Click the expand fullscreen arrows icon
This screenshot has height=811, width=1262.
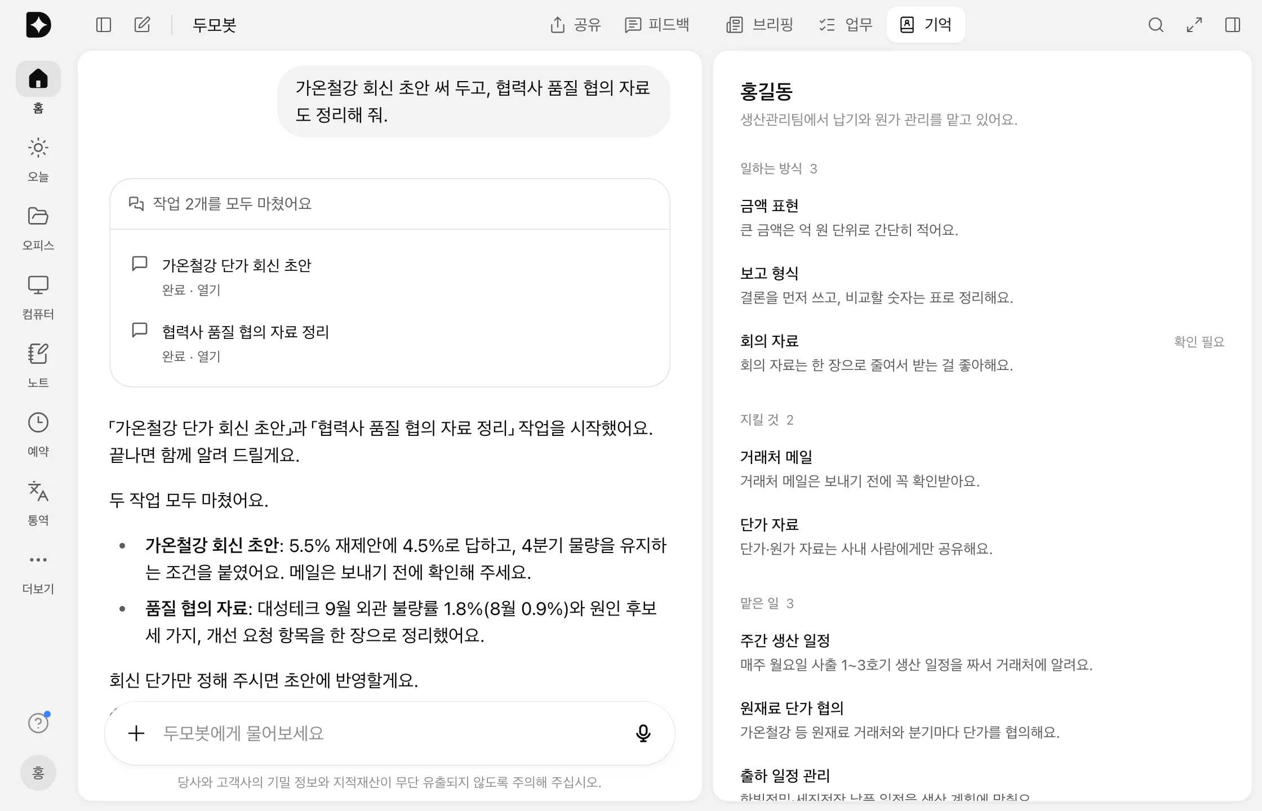coord(1194,25)
